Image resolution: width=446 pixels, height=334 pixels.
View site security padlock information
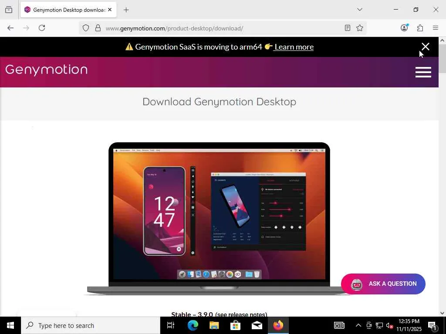[x=98, y=28]
